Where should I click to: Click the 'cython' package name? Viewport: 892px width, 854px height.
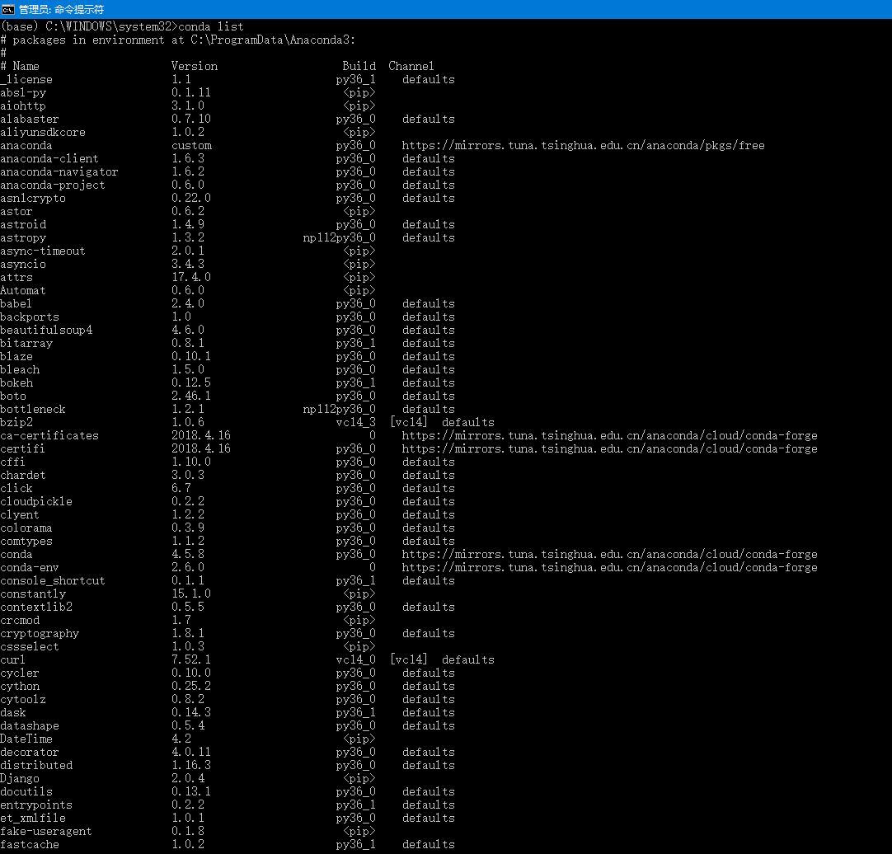pos(20,686)
